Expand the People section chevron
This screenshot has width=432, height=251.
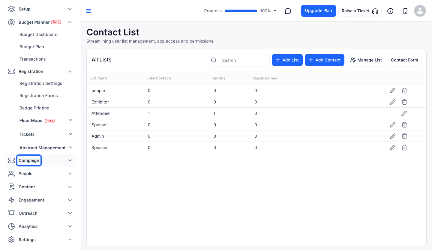70,174
